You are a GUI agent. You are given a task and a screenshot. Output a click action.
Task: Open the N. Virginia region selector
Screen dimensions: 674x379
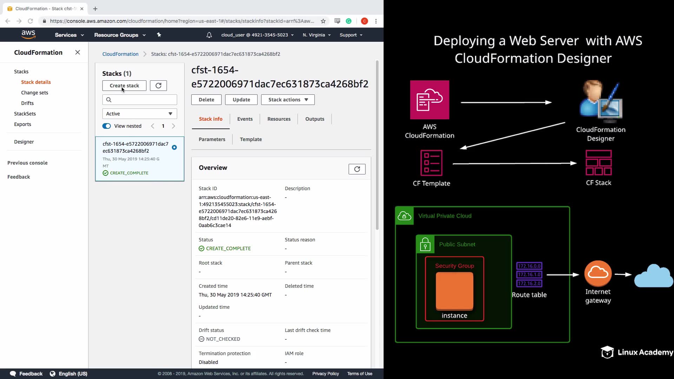click(x=316, y=35)
